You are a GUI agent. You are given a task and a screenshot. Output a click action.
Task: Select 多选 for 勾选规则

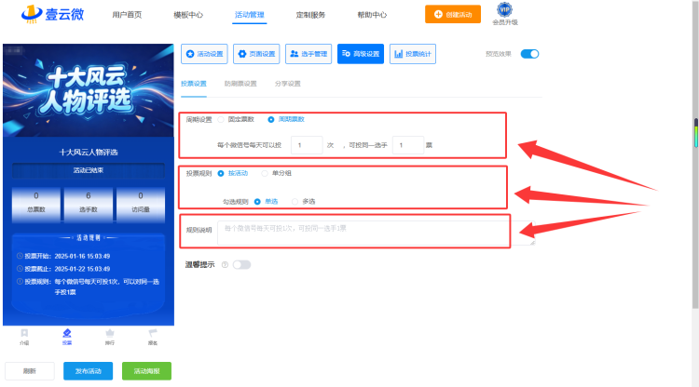click(x=295, y=202)
